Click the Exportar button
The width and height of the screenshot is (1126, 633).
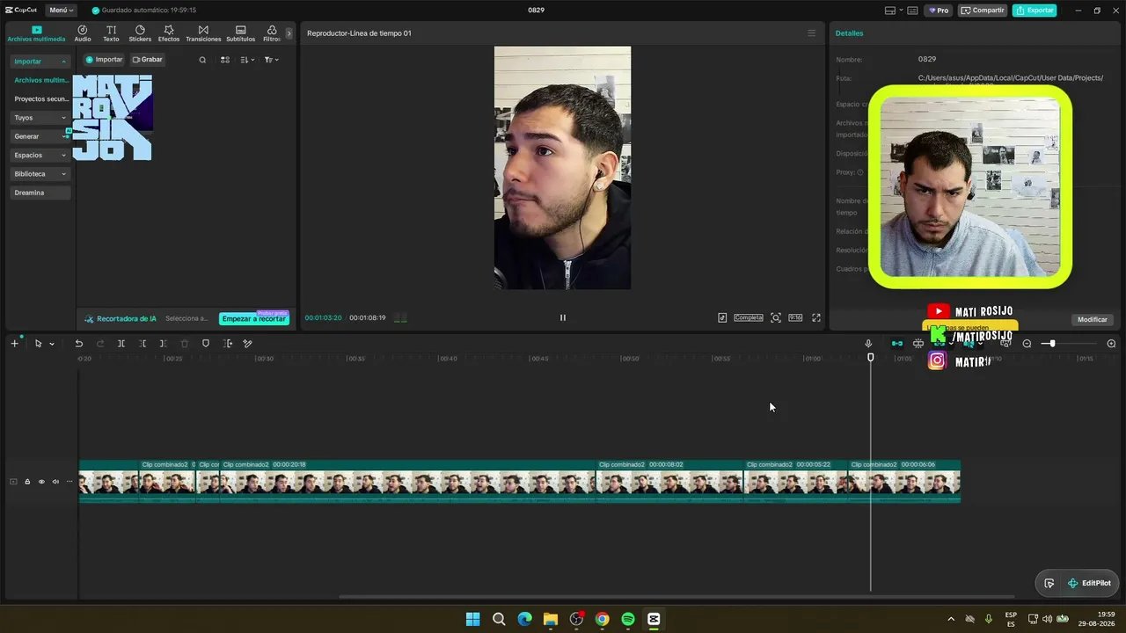pyautogui.click(x=1035, y=11)
